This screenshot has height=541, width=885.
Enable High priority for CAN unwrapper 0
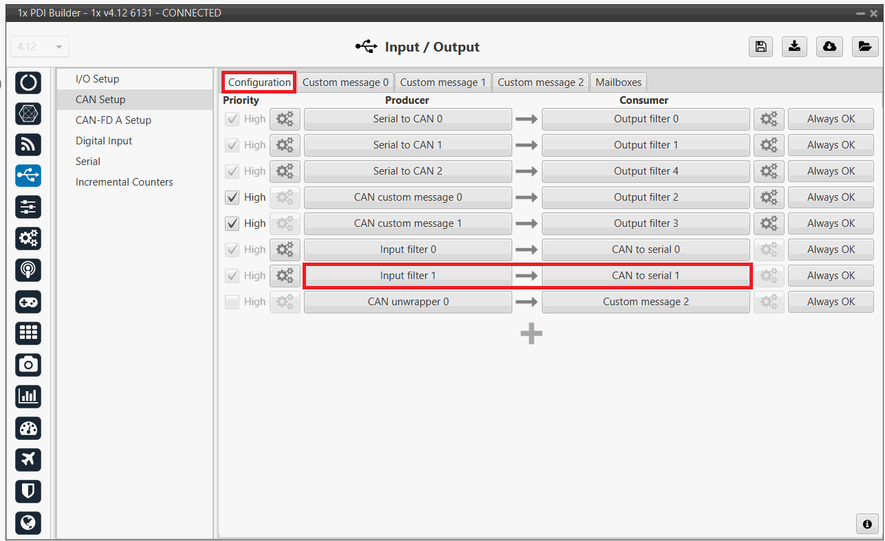coord(232,302)
